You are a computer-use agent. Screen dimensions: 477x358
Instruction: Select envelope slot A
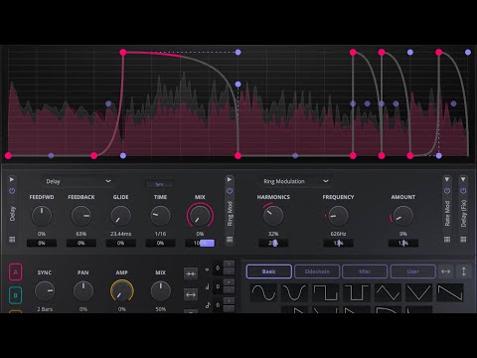click(15, 272)
